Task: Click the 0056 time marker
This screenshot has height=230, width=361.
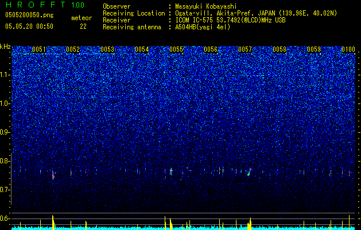Action: (x=211, y=49)
